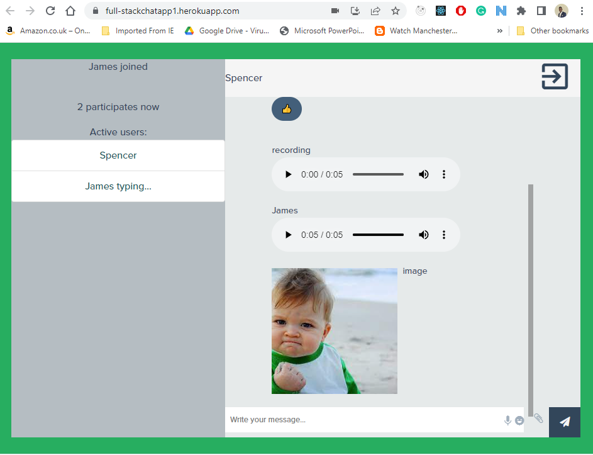Bookmark this page with the star
Screen dimensions: 593x455
[x=396, y=11]
